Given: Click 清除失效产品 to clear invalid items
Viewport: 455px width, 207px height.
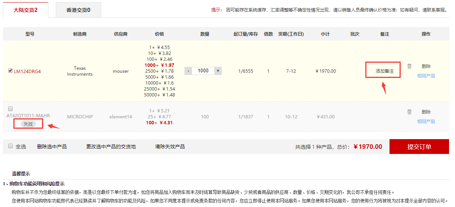Looking at the screenshot, I should (170, 147).
